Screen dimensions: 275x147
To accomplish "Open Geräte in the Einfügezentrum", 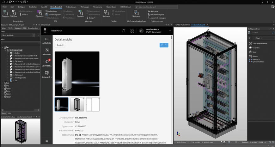I will click(253, 56).
